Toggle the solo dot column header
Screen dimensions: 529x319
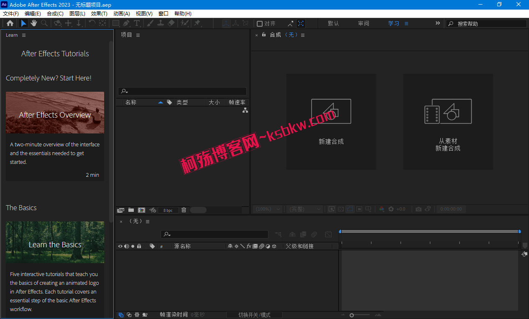[x=133, y=246]
